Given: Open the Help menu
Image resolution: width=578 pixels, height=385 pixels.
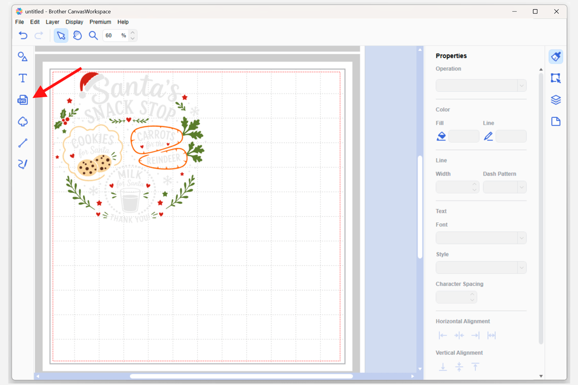Looking at the screenshot, I should tap(123, 22).
